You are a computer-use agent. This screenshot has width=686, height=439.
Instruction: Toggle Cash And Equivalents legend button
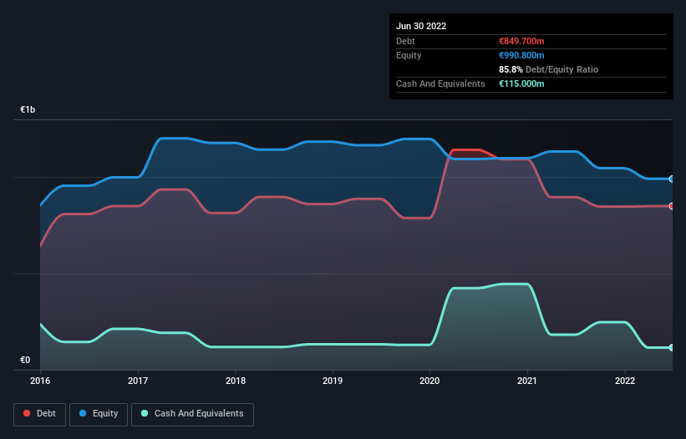pyautogui.click(x=192, y=414)
